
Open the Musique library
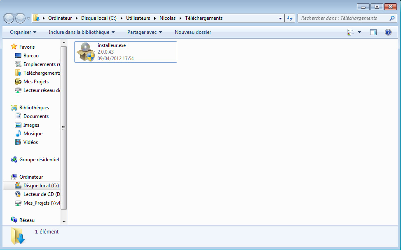point(33,134)
